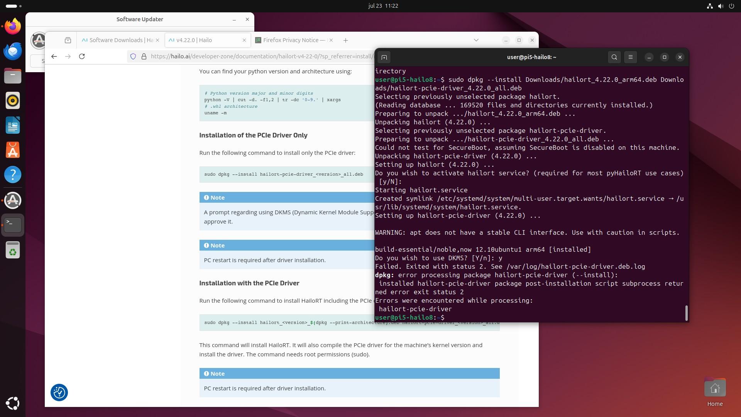
Task: Go back in Firefox history
Action: [x=54, y=56]
